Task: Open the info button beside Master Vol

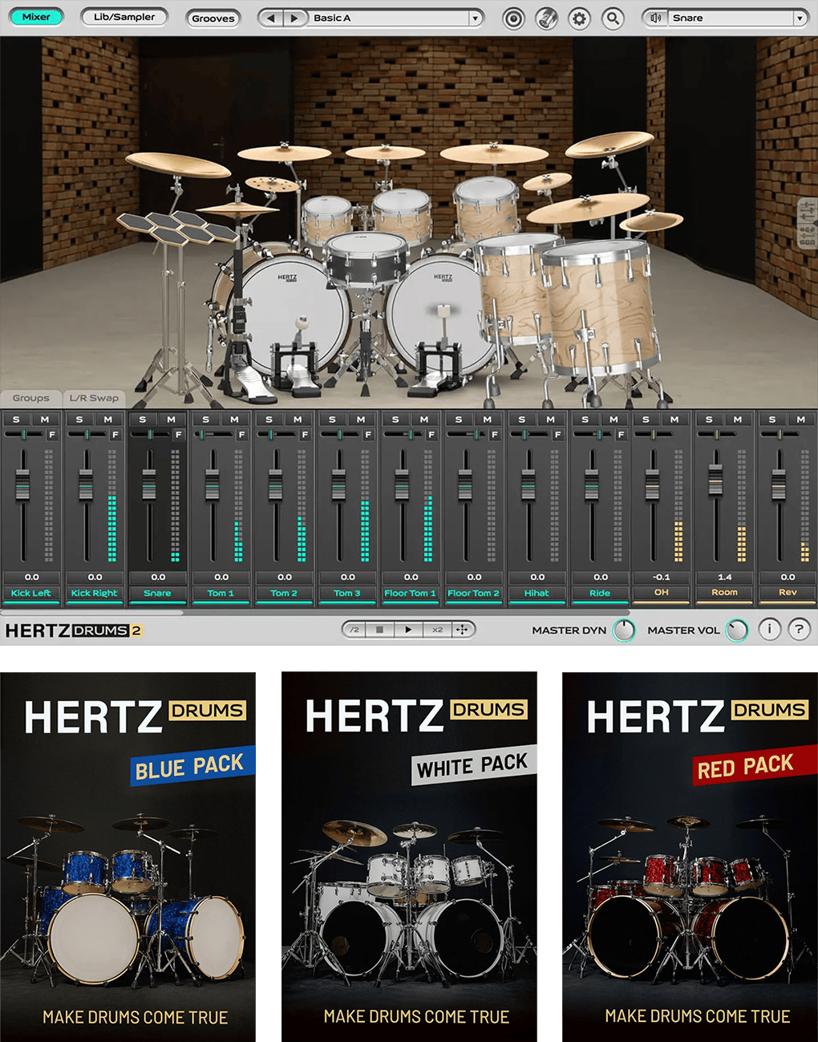Action: [769, 630]
